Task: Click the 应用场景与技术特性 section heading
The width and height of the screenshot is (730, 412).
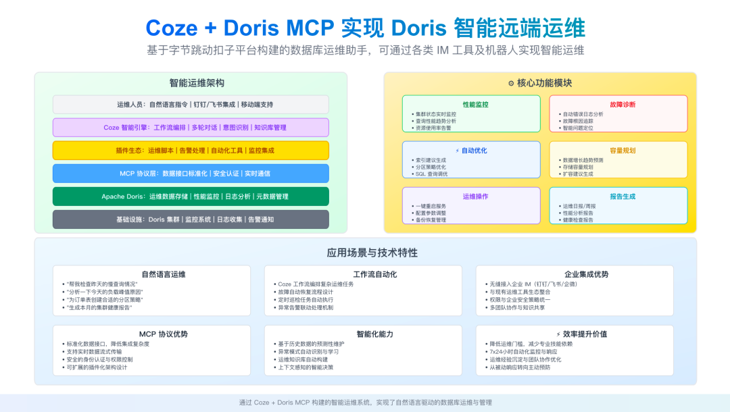Action: [372, 253]
